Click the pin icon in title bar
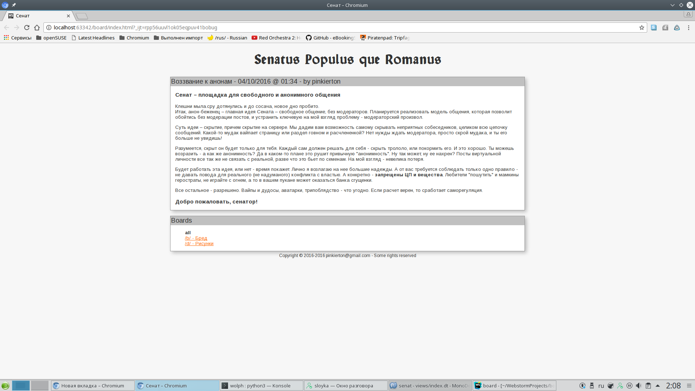This screenshot has height=391, width=695. [x=14, y=5]
